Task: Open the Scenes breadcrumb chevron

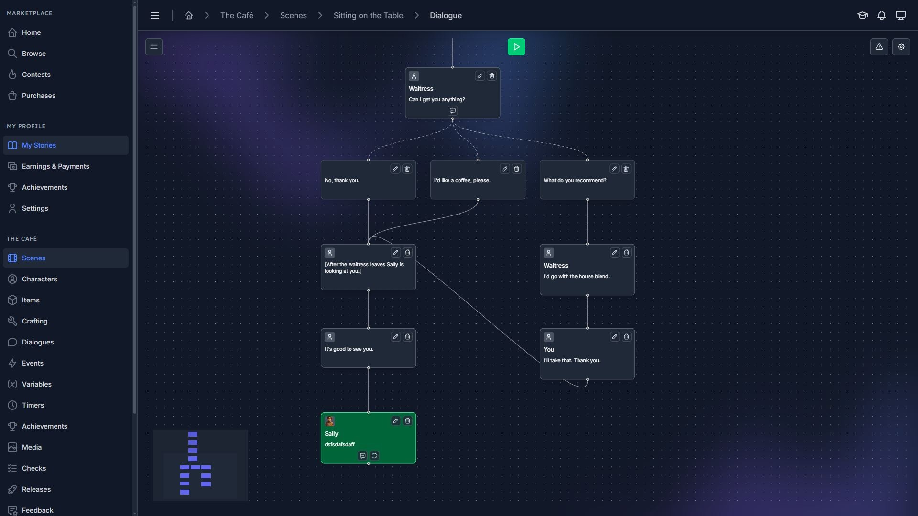Action: tap(320, 15)
